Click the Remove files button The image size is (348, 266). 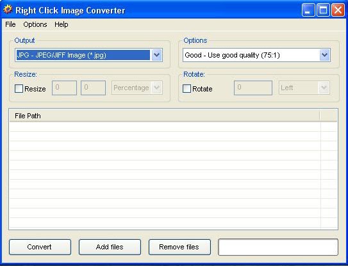179,247
